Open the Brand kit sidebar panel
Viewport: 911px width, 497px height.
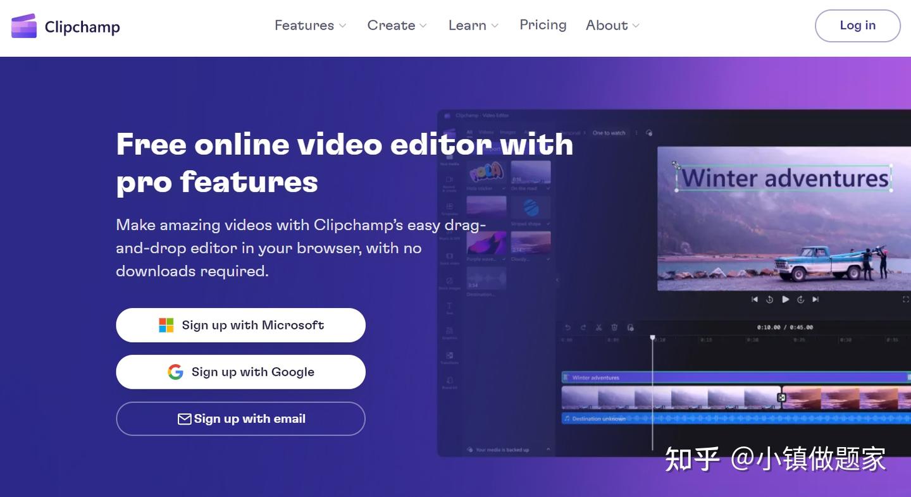450,383
